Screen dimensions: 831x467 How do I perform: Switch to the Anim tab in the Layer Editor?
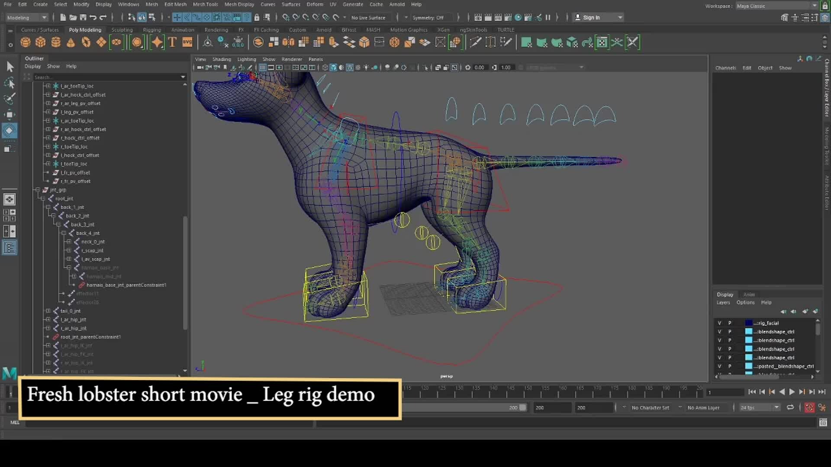point(749,294)
